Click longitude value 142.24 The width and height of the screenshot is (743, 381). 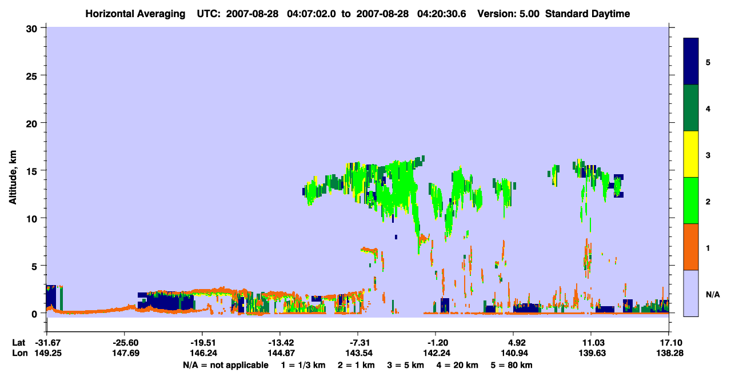point(436,353)
